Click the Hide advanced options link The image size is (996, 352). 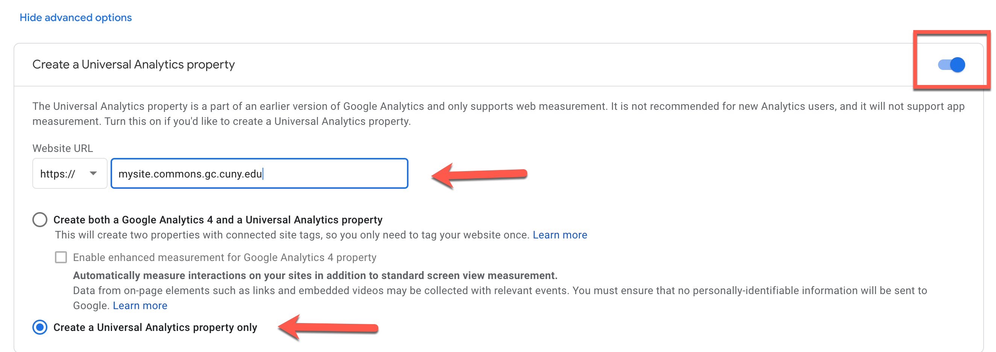coord(75,18)
